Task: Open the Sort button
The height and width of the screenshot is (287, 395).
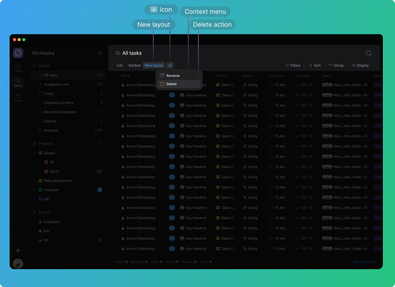Action: click(315, 66)
